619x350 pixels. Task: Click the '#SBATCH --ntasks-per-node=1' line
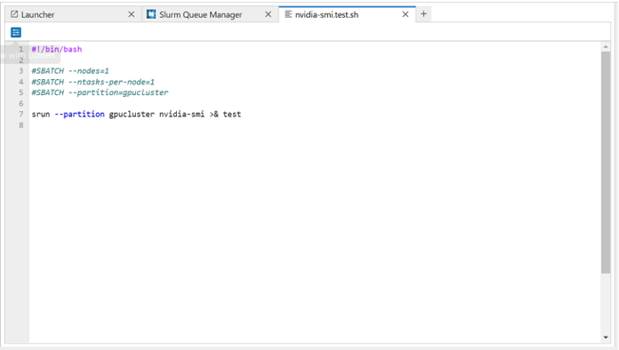coord(93,82)
